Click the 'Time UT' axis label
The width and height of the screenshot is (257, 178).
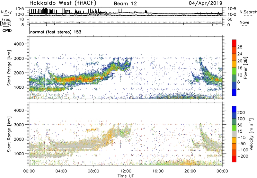tap(126, 176)
